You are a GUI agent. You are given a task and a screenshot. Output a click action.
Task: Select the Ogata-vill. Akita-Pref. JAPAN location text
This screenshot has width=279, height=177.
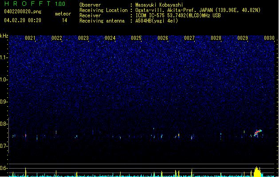click(x=198, y=10)
